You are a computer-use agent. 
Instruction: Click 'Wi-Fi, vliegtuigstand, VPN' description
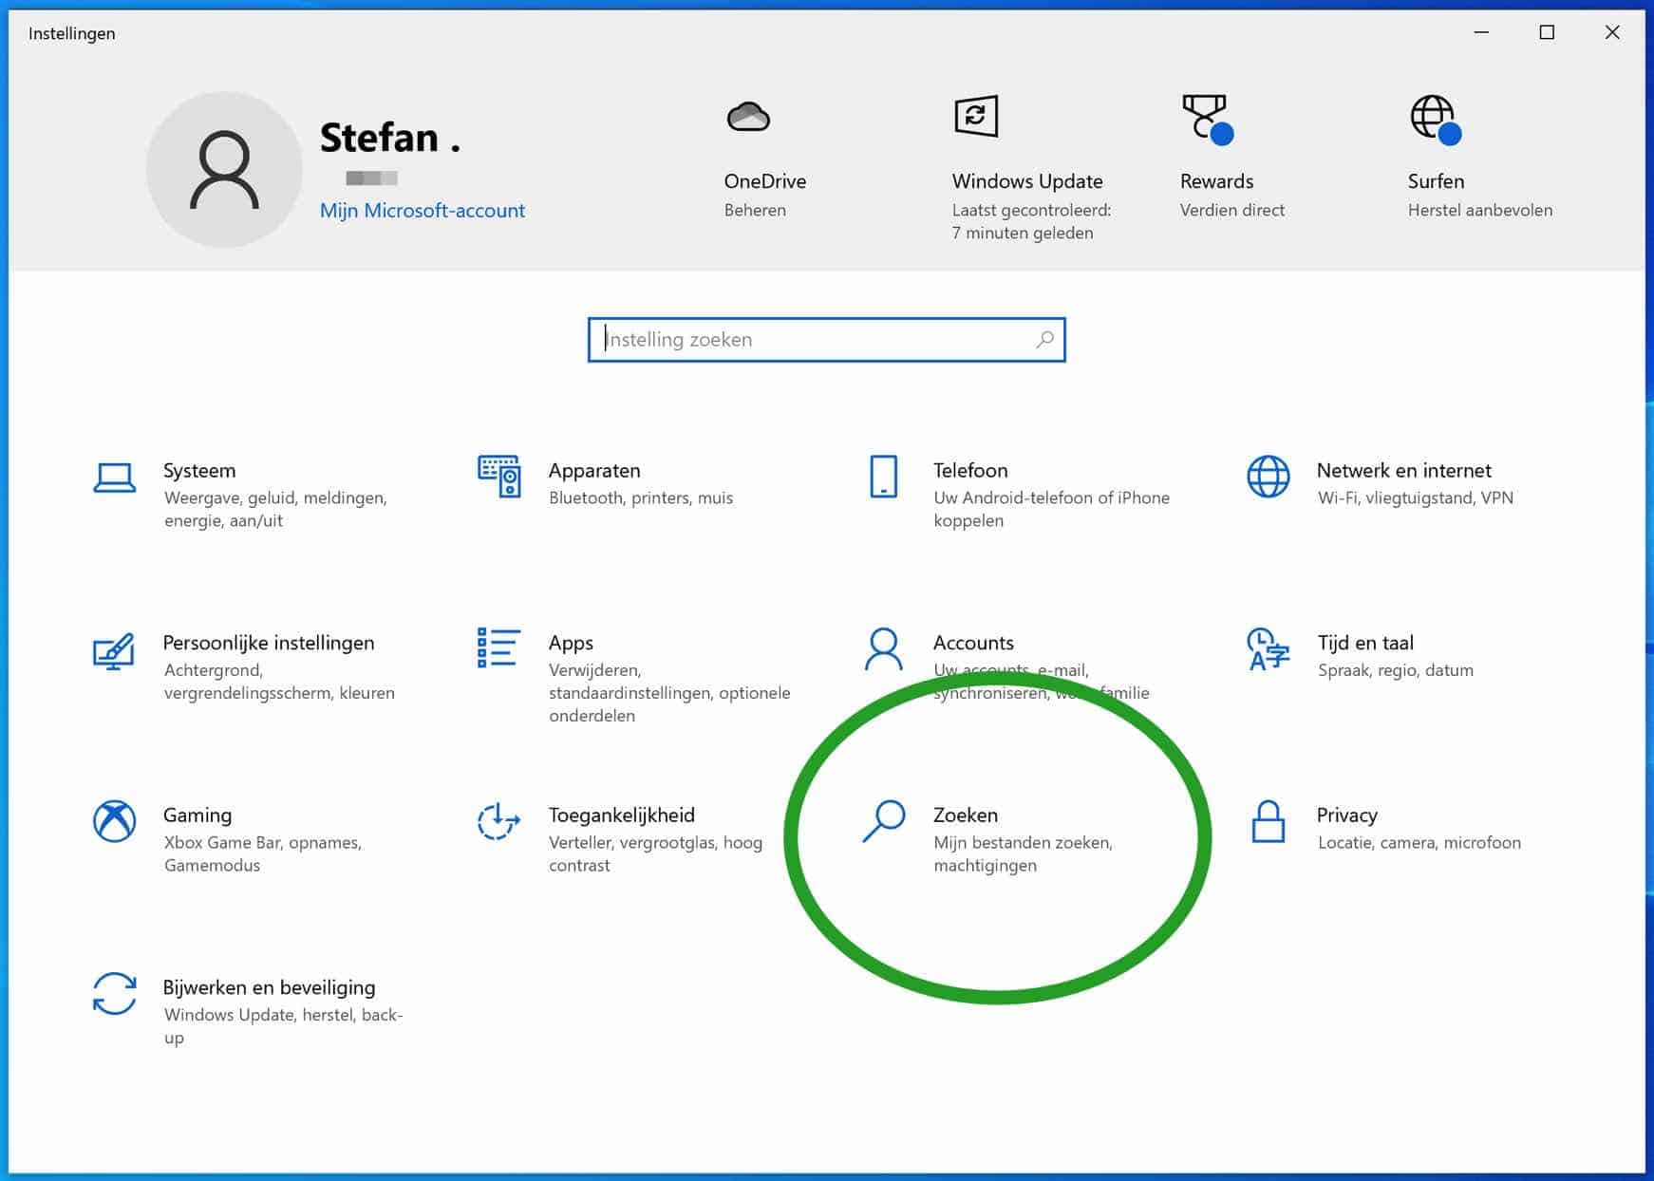[1415, 497]
